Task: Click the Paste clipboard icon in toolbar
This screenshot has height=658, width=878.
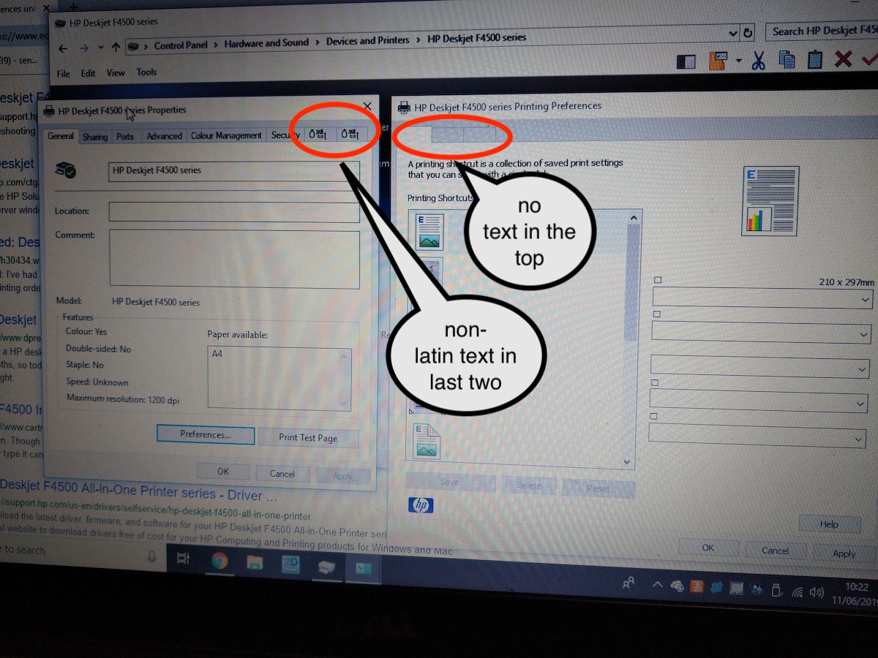Action: 814,59
